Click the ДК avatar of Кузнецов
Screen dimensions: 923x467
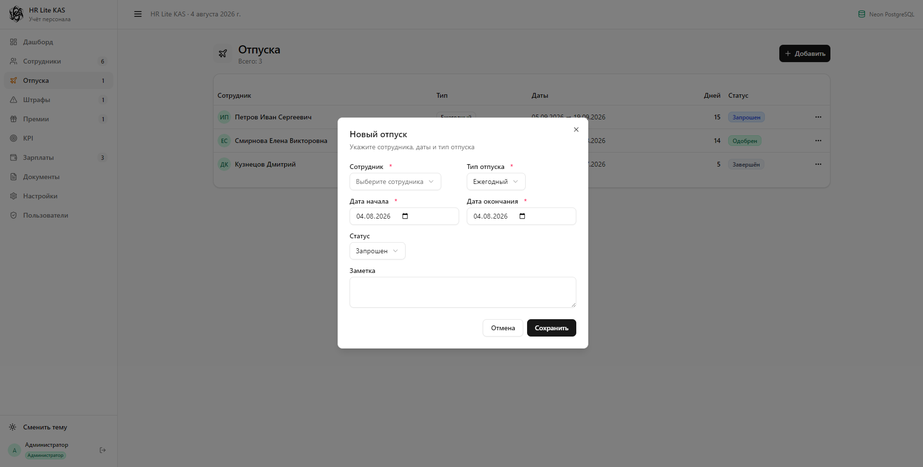coord(224,164)
